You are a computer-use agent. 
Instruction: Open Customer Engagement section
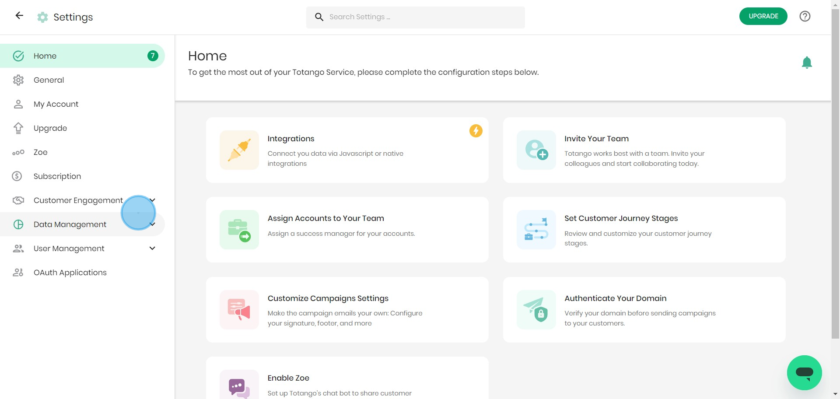tap(82, 200)
